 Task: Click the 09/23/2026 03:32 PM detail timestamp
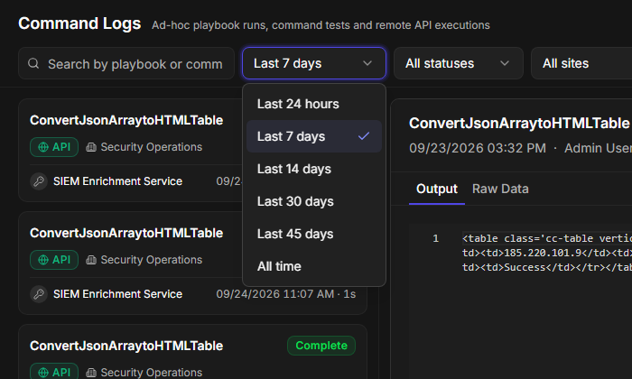point(478,148)
